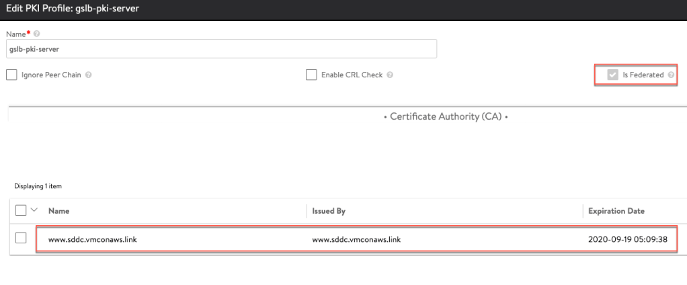The height and width of the screenshot is (285, 687).
Task: Open the selection dropdown chevron in table header
Action: tap(36, 211)
